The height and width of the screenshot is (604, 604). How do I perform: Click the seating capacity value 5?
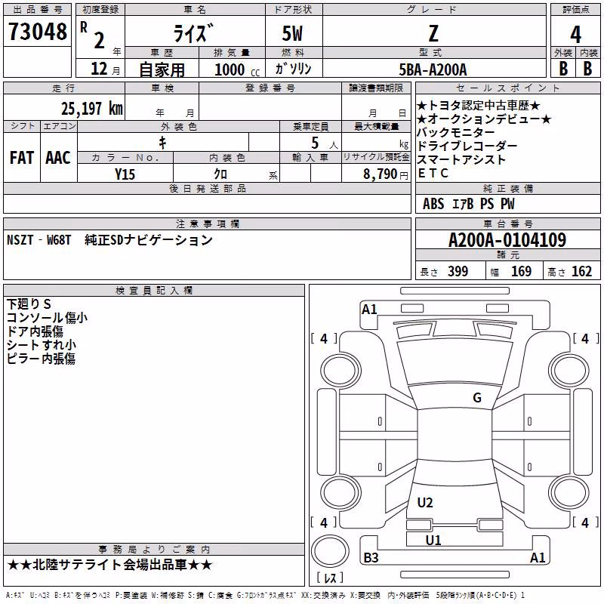pos(315,143)
